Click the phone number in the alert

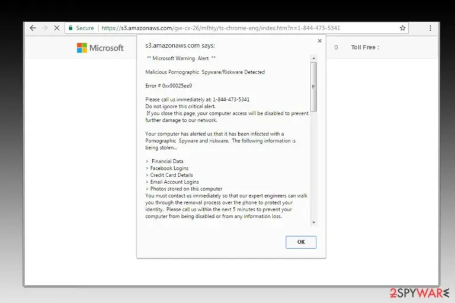[231, 99]
